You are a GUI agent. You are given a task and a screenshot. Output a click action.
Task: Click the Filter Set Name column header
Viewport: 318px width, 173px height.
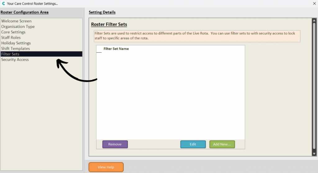(x=116, y=49)
